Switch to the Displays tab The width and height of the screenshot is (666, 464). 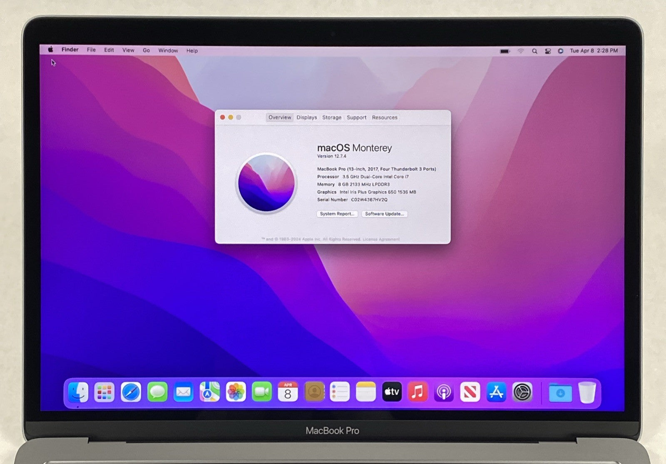[307, 117]
